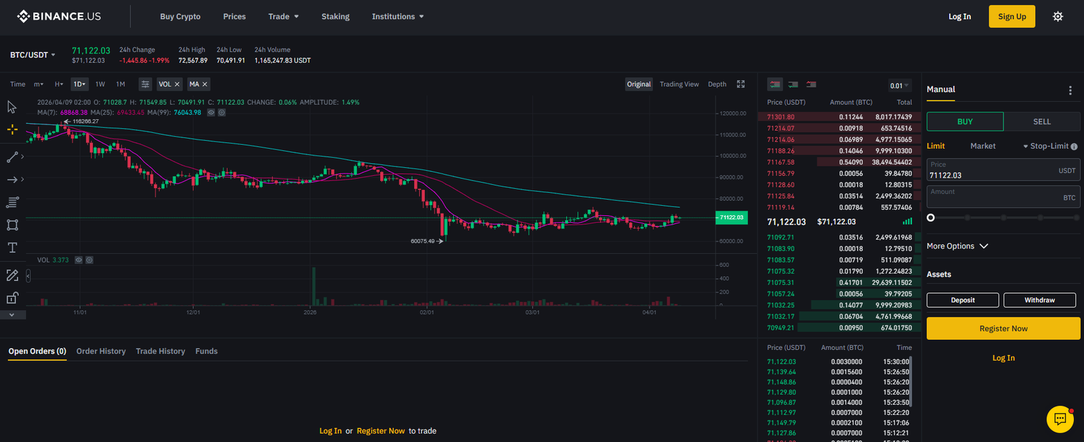Image resolution: width=1084 pixels, height=442 pixels.
Task: Click the Deposit button
Action: pyautogui.click(x=963, y=300)
